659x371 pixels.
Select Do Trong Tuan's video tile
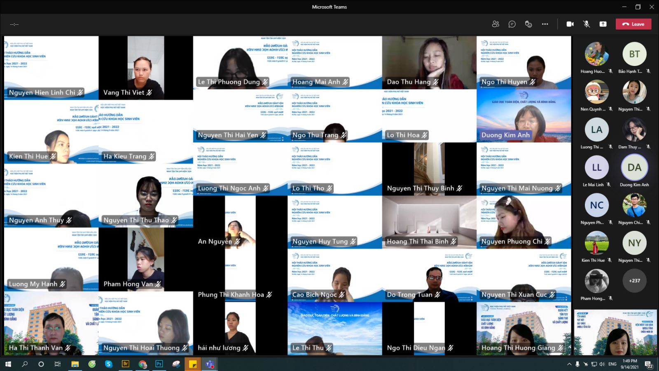click(429, 275)
